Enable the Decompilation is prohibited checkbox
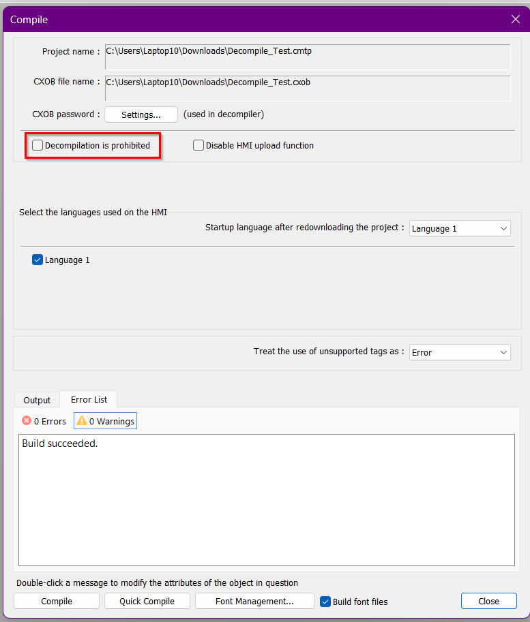530x622 pixels. [38, 145]
